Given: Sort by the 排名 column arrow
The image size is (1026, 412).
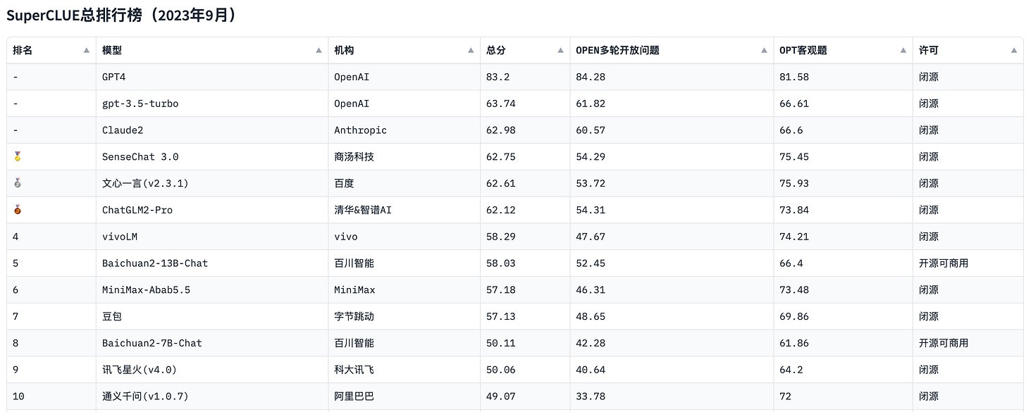Looking at the screenshot, I should 87,51.
